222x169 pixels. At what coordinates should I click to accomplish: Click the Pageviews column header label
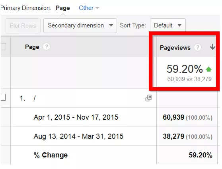pyautogui.click(x=175, y=48)
